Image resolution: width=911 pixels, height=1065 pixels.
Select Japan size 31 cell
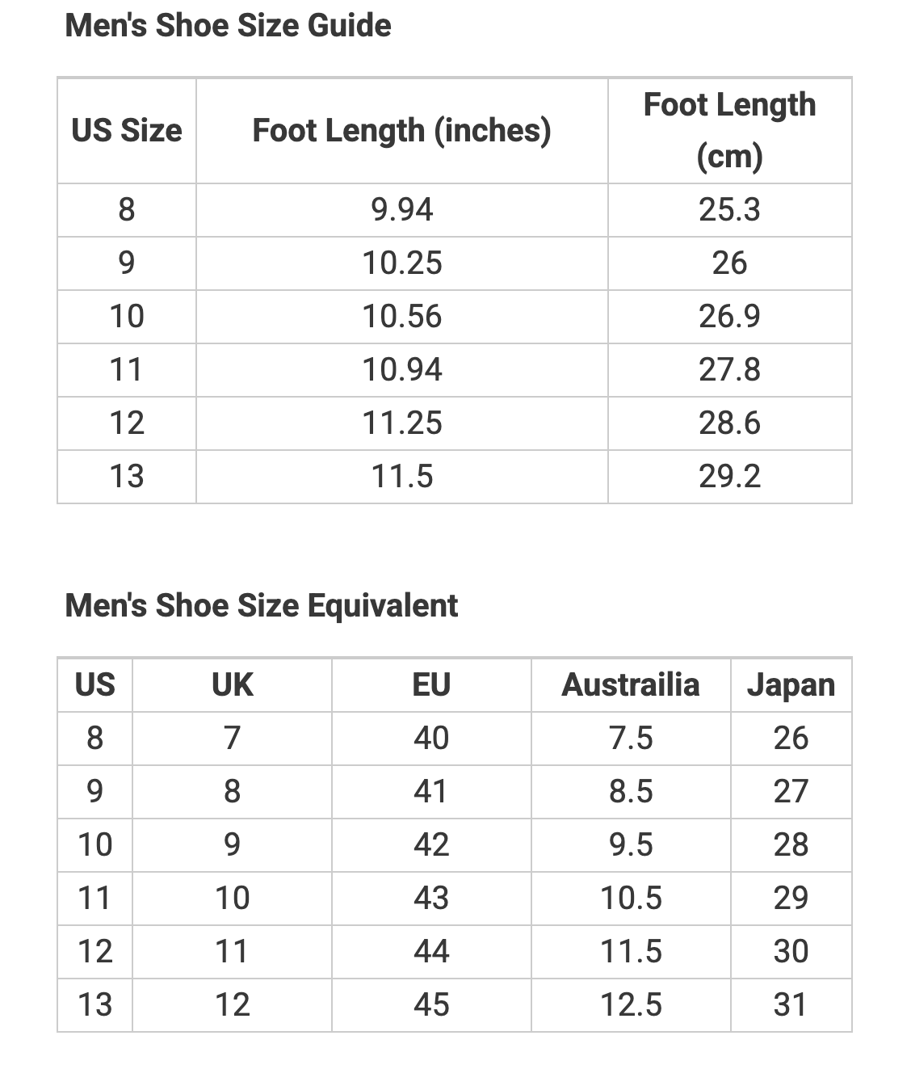[791, 1005]
